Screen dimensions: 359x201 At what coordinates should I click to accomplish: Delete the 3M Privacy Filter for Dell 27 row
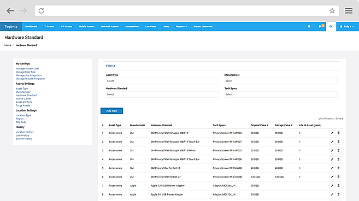coord(338,177)
